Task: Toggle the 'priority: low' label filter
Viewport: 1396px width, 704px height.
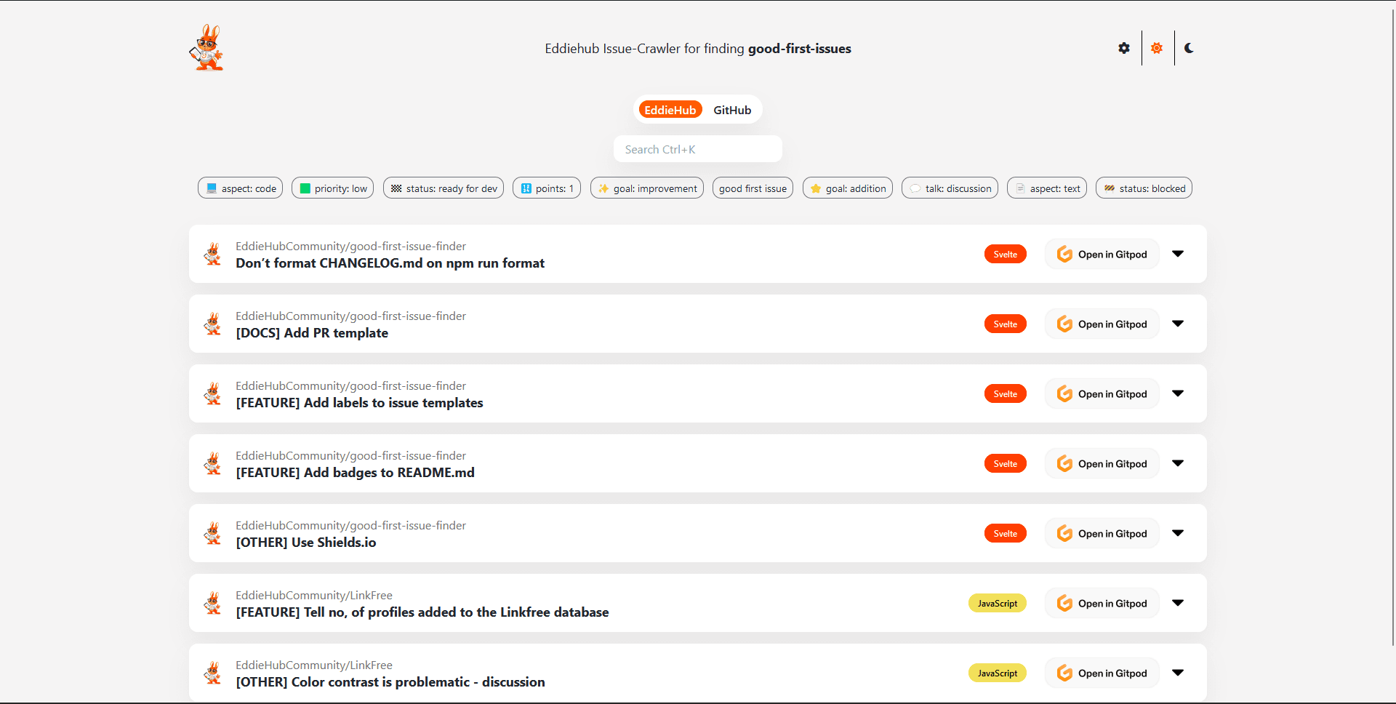Action: [x=333, y=188]
